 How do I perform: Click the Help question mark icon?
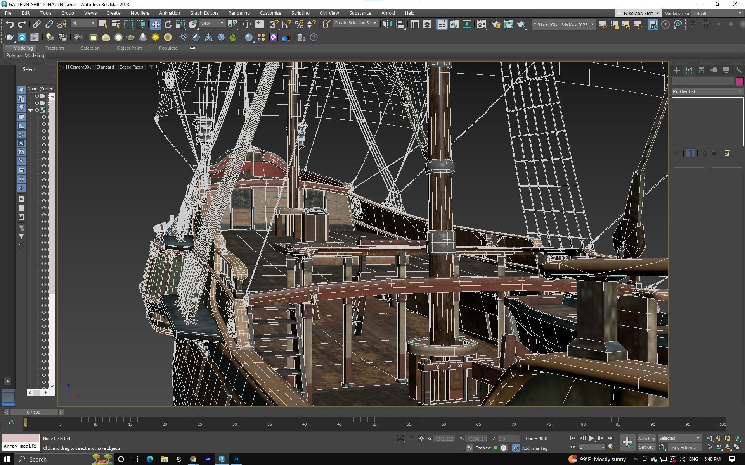(x=314, y=38)
